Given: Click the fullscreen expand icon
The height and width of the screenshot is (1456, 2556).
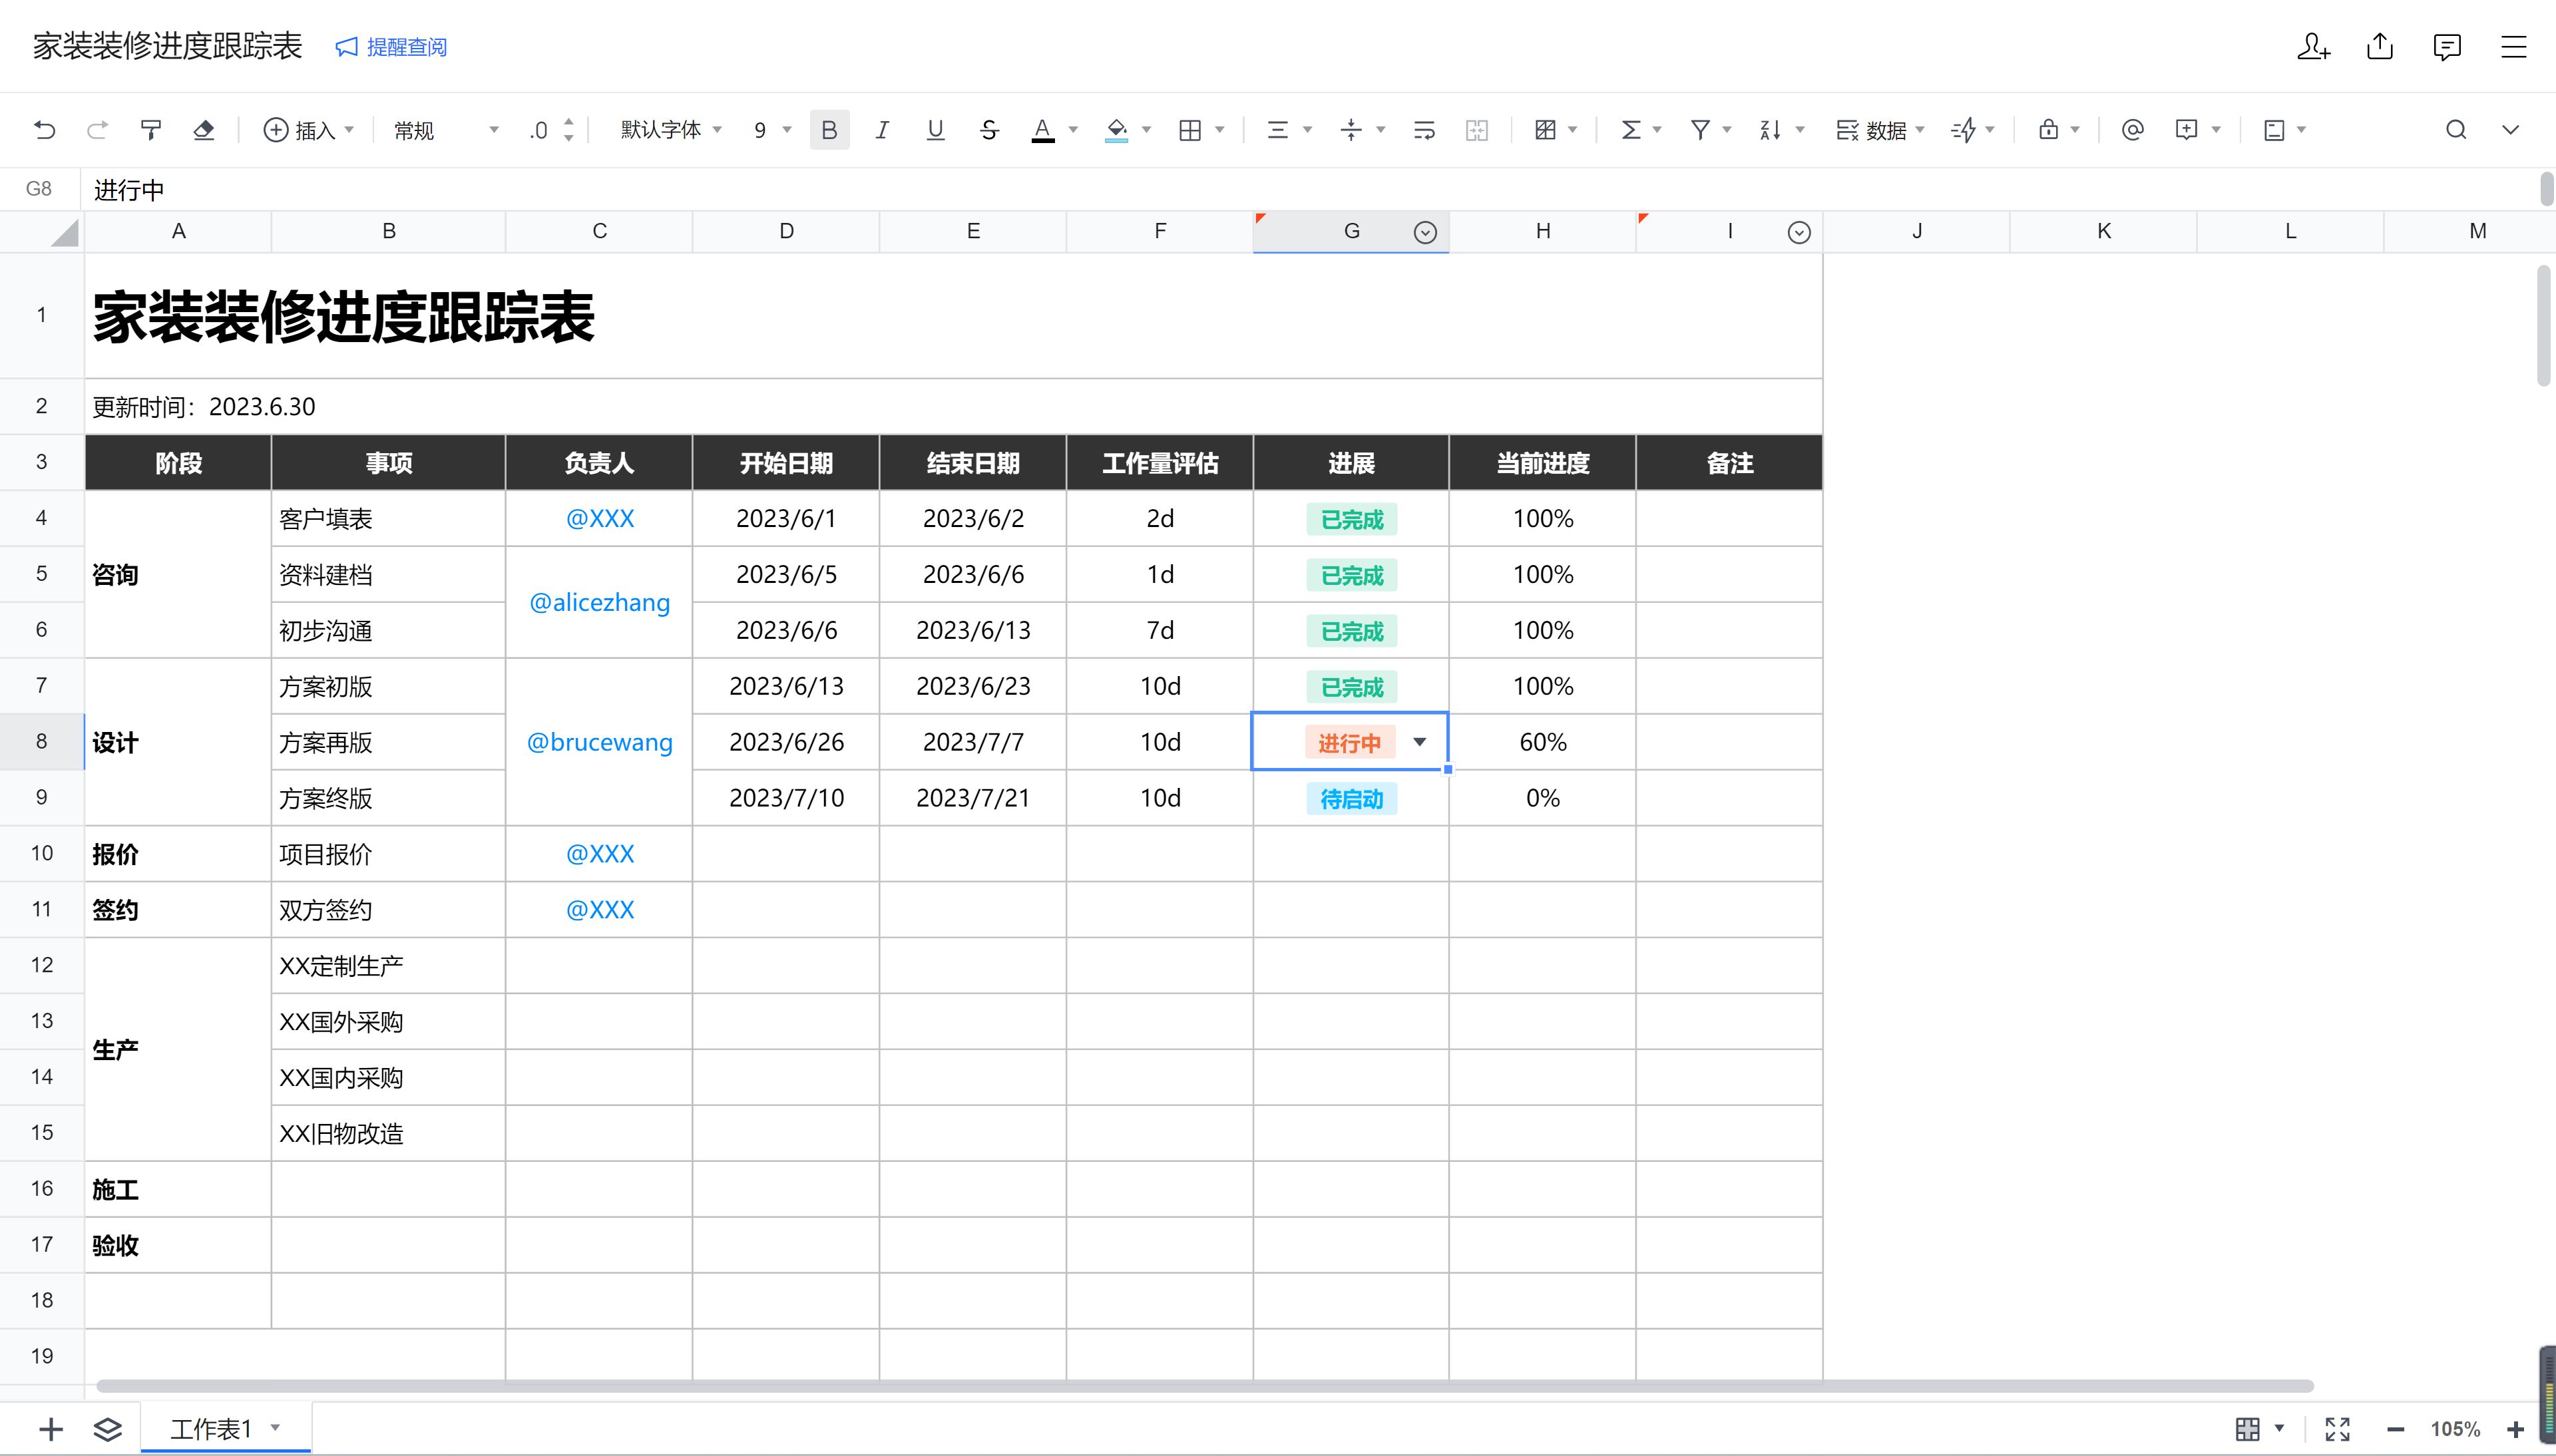Looking at the screenshot, I should click(2337, 1429).
